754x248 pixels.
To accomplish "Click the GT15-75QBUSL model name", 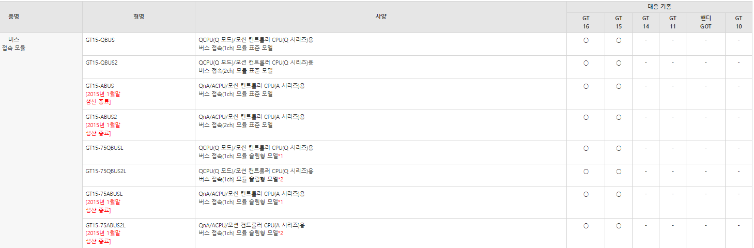I will click(x=104, y=148).
